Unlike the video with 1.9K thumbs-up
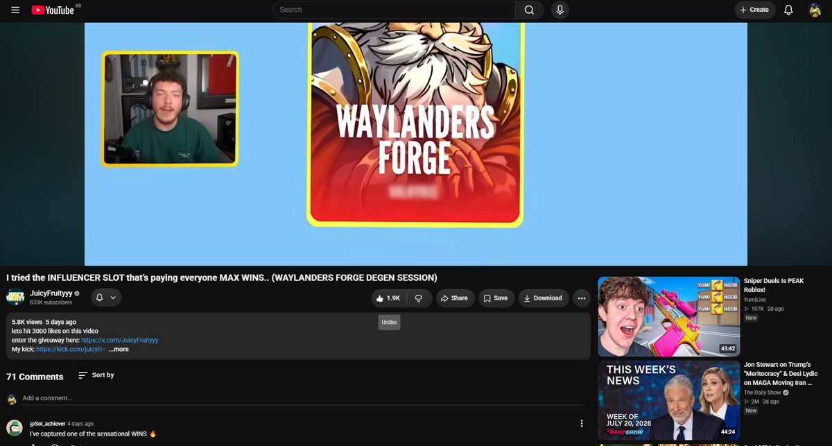 (x=388, y=298)
